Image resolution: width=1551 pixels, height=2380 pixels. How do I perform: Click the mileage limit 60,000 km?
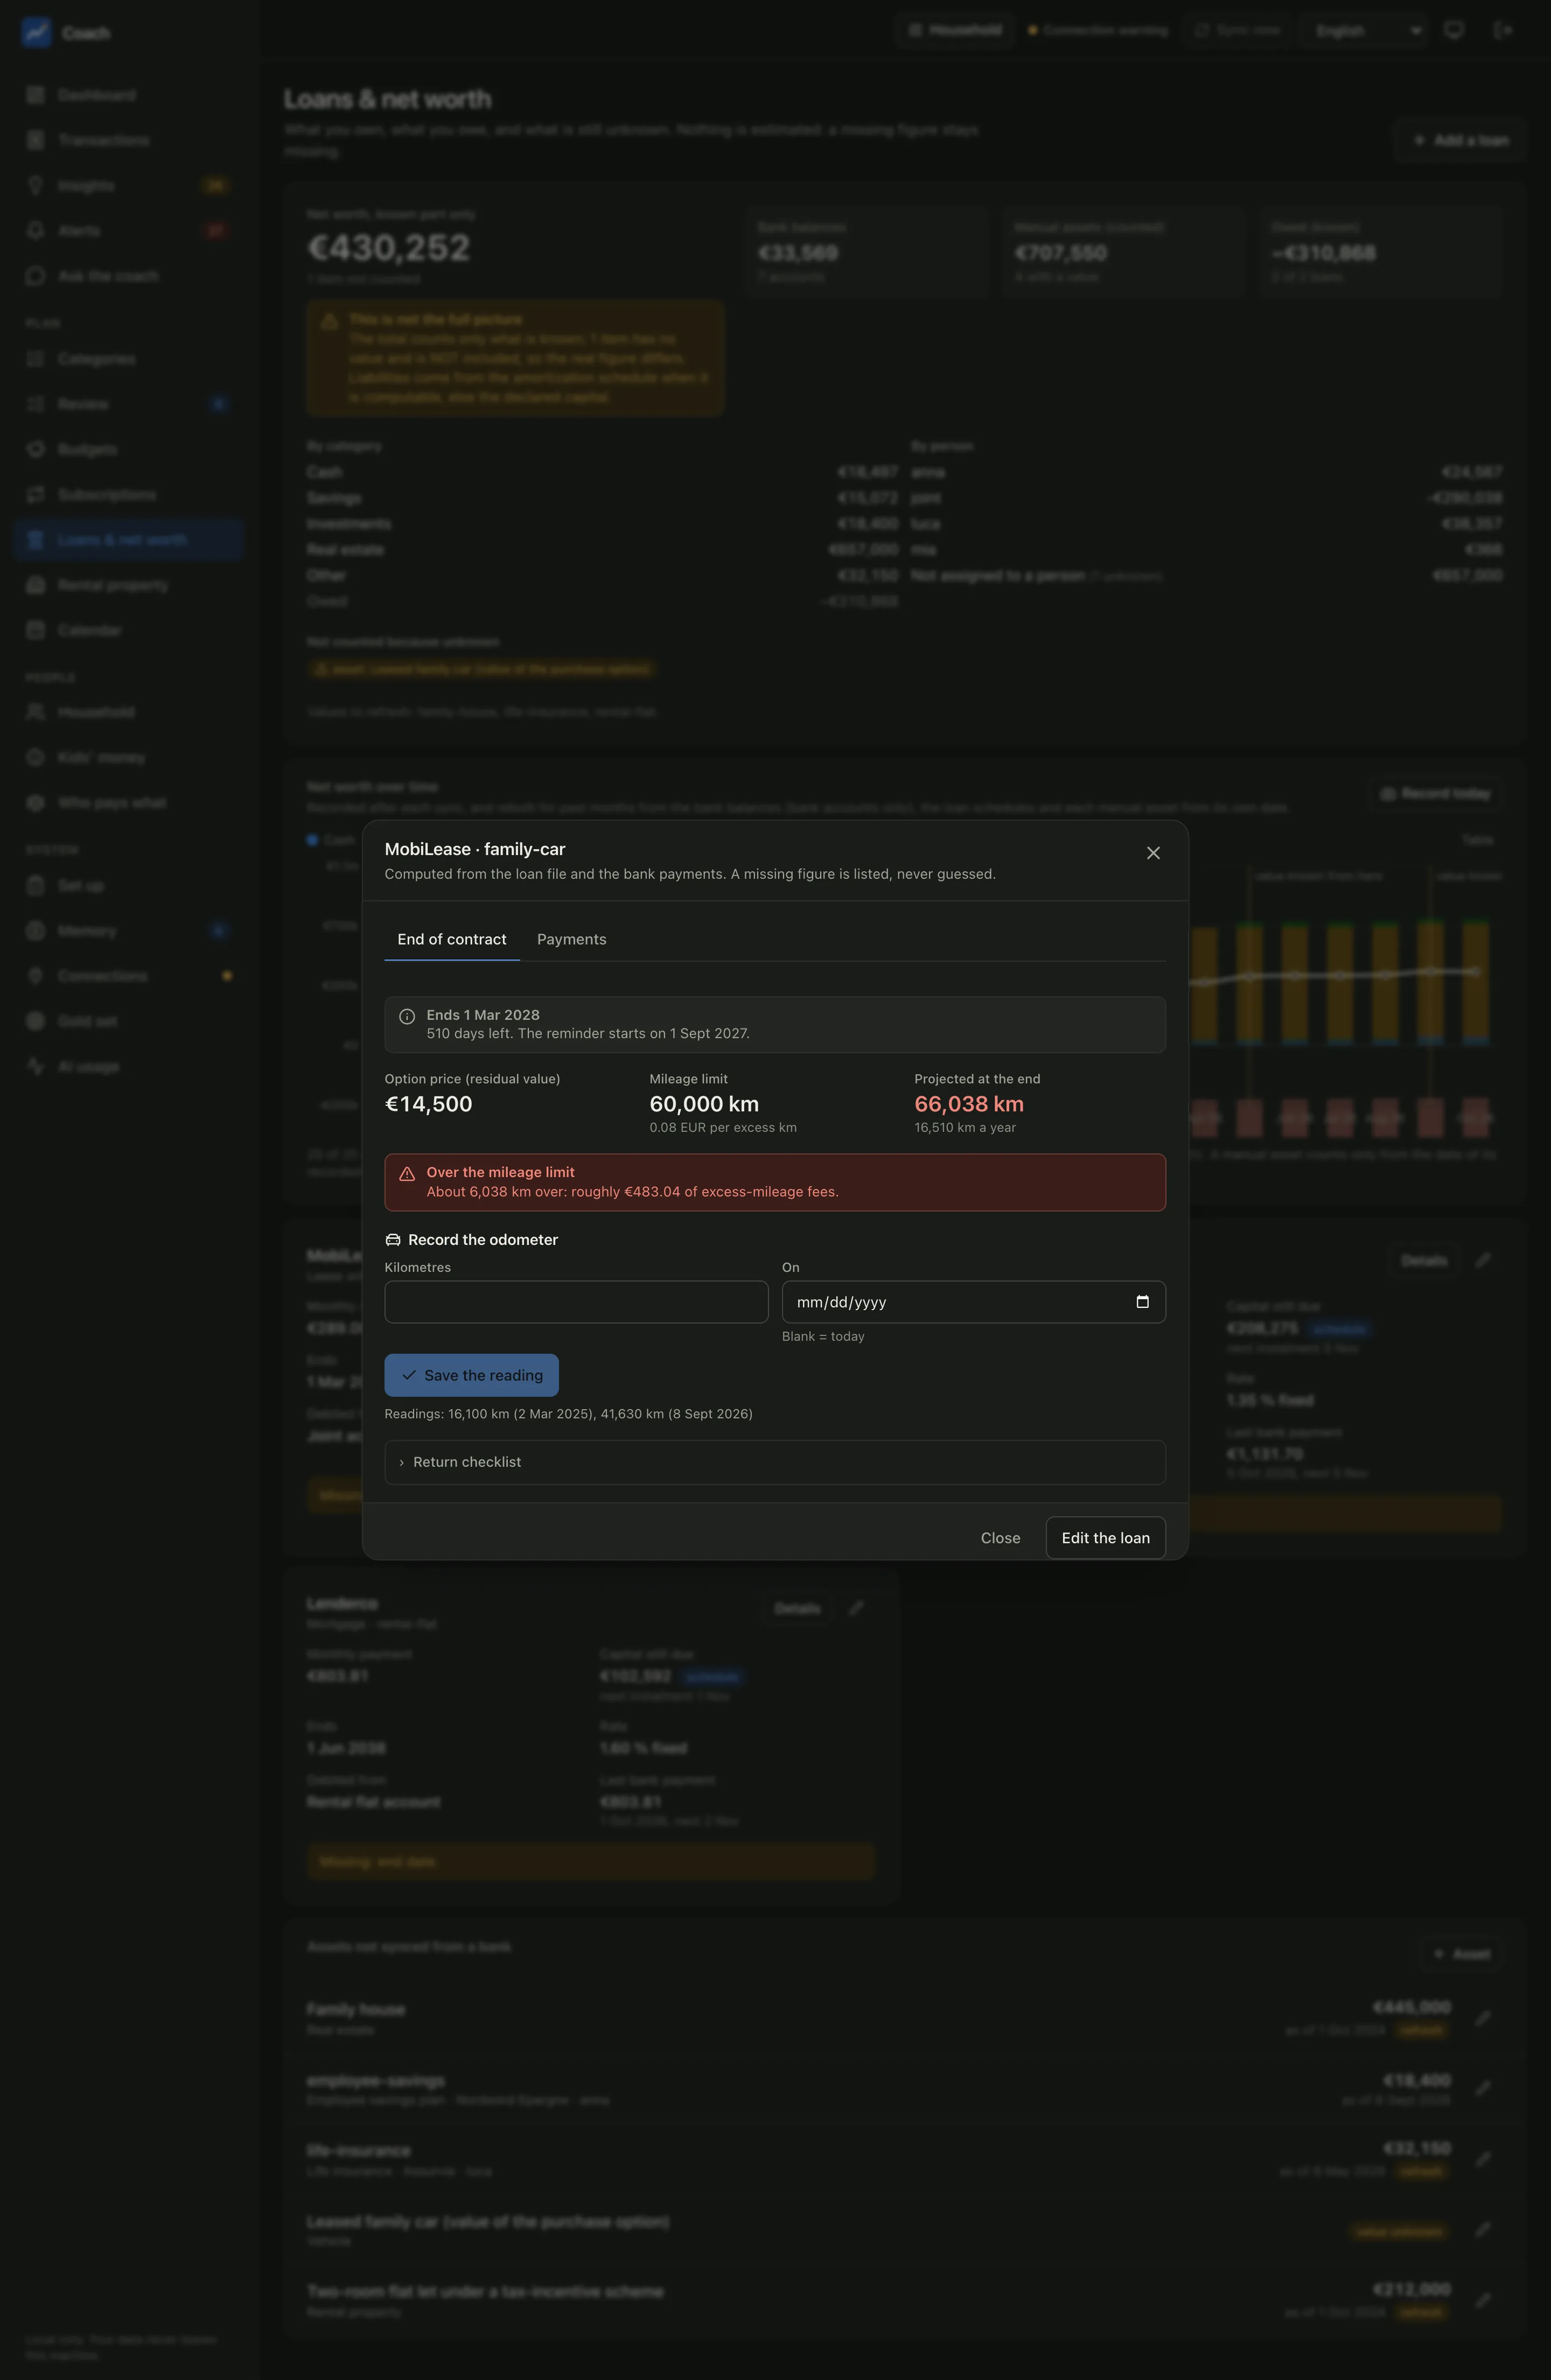704,1104
